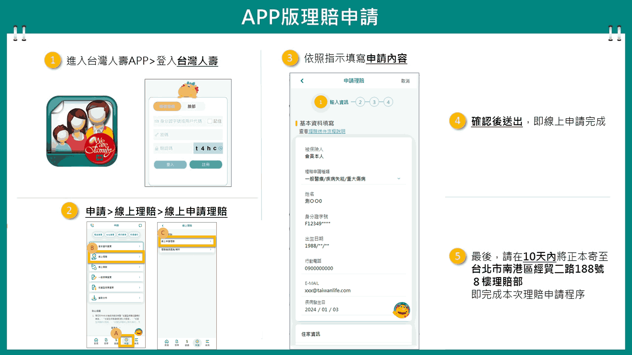Switch to the 臉部 login tab
Viewport: 632px width, 355px height.
[x=191, y=106]
